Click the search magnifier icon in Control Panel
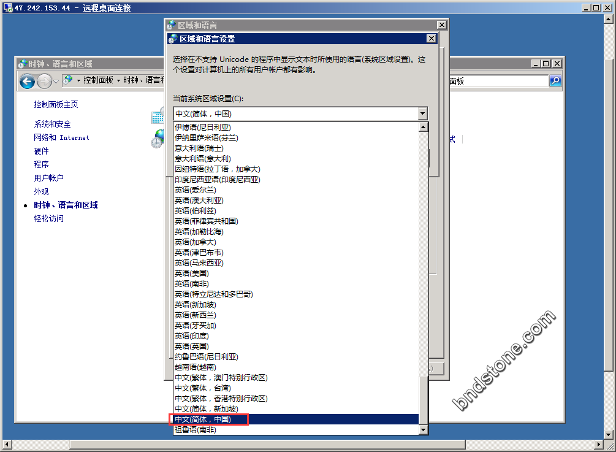The height and width of the screenshot is (452, 616). point(555,81)
